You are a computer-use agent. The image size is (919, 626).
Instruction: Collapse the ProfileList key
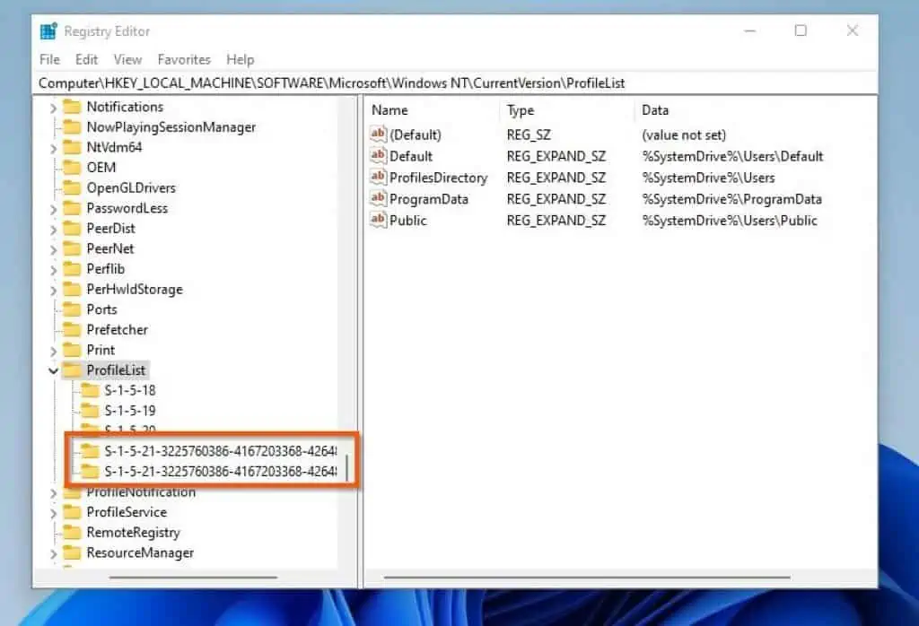point(53,370)
